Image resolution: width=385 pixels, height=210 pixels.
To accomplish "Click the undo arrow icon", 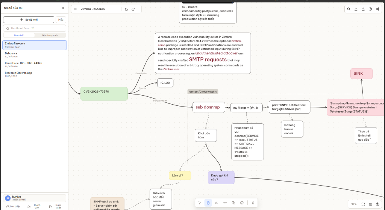I will coord(126,9).
